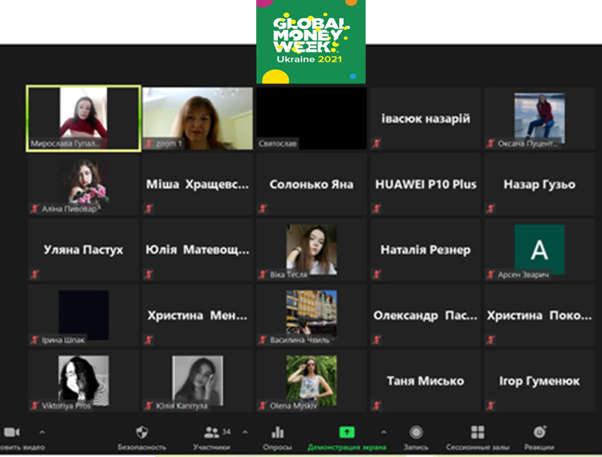The image size is (602, 457).
Task: Expand video options chevron next to camera
Action: (42, 432)
